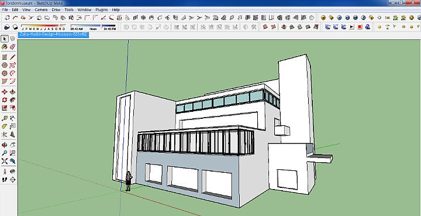Open the Camera menu

[41, 10]
